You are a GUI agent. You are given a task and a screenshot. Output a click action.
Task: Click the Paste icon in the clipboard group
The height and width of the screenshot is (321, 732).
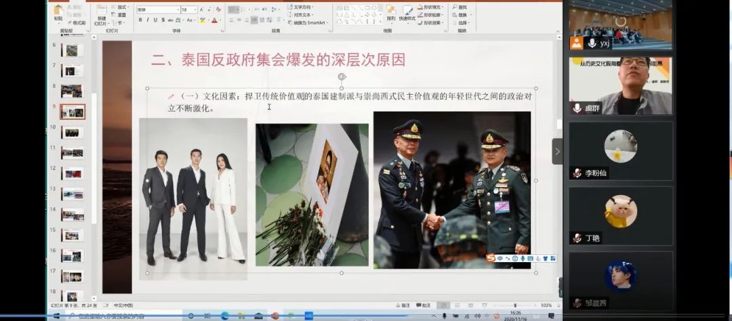click(58, 12)
